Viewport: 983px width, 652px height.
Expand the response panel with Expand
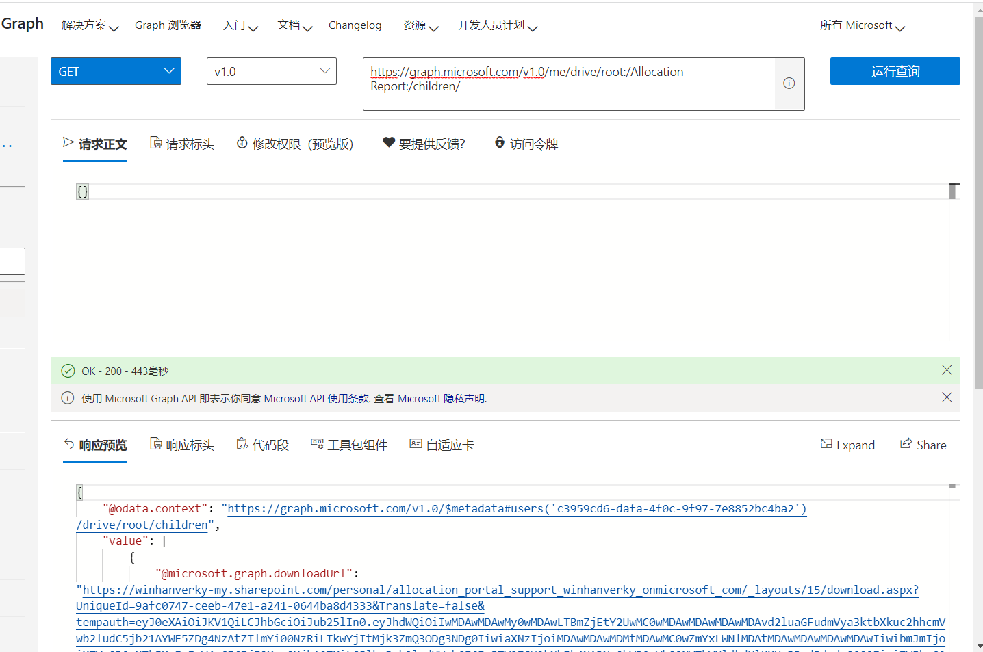coord(848,445)
